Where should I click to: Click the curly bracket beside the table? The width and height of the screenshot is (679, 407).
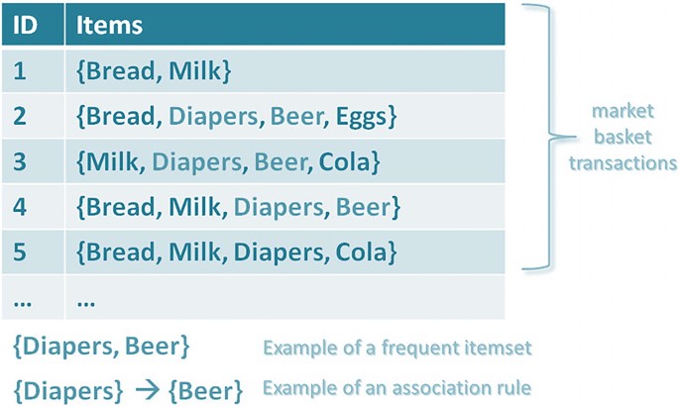pyautogui.click(x=538, y=137)
